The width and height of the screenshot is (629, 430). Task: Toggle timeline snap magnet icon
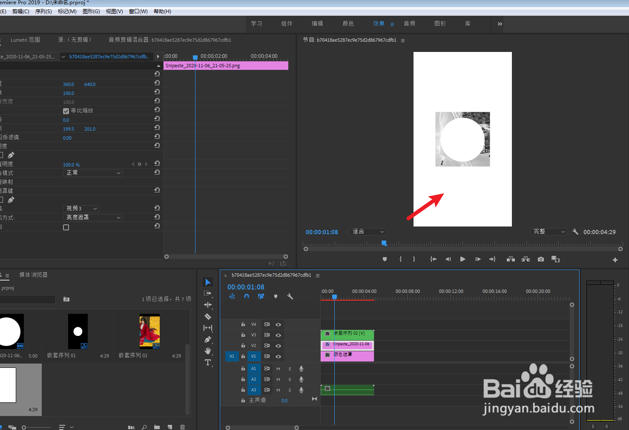pyautogui.click(x=247, y=296)
